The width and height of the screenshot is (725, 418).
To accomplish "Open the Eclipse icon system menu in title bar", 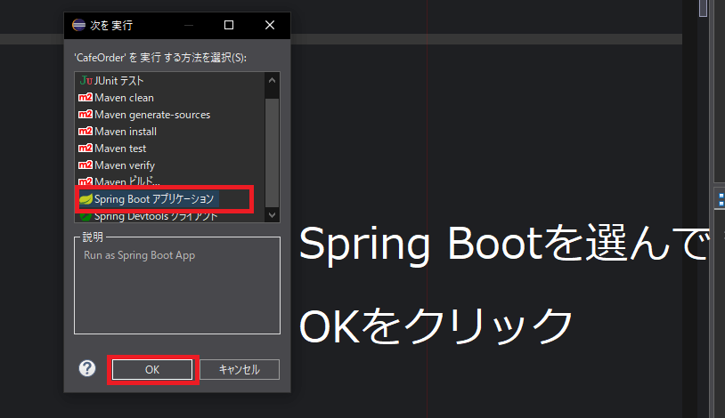I will tap(78, 25).
